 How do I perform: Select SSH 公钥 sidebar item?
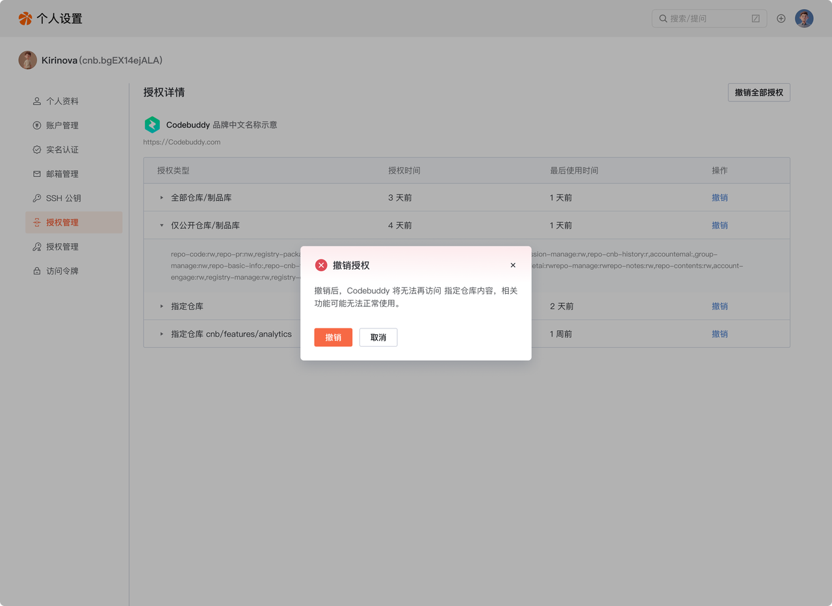tap(63, 198)
